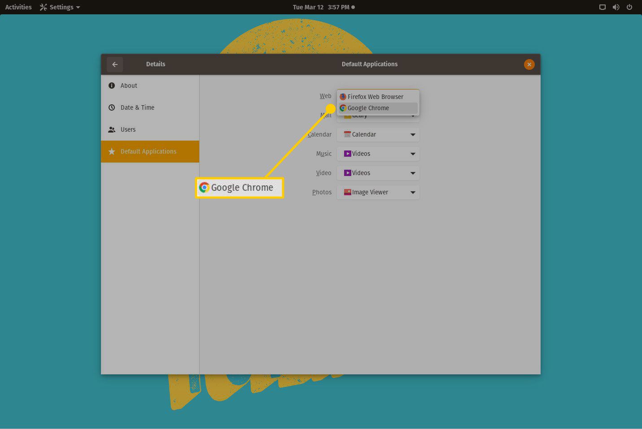Click the Photos row label
The height and width of the screenshot is (429, 642).
pos(322,192)
